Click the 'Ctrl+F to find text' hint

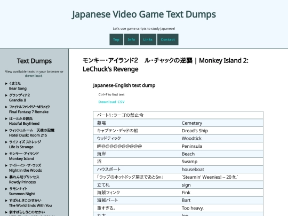tap(111, 94)
